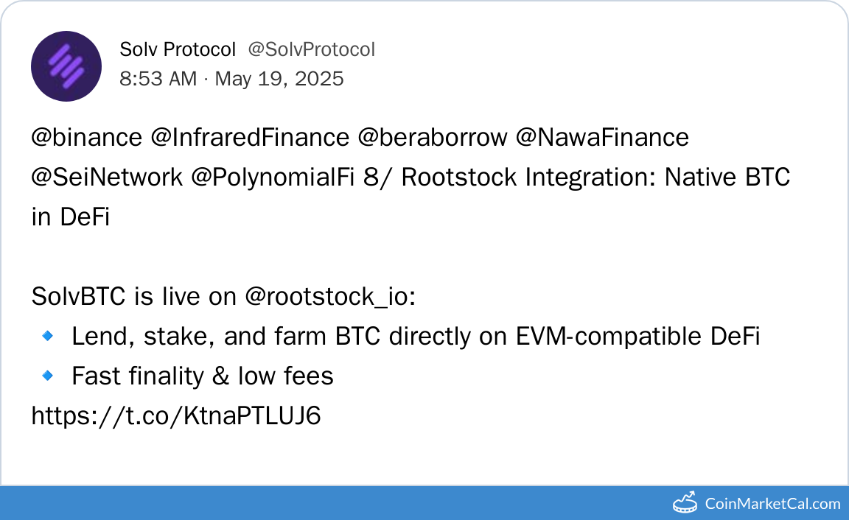
Task: Follow the t.co/KtnaPTLUJ6 link
Action: coord(176,416)
